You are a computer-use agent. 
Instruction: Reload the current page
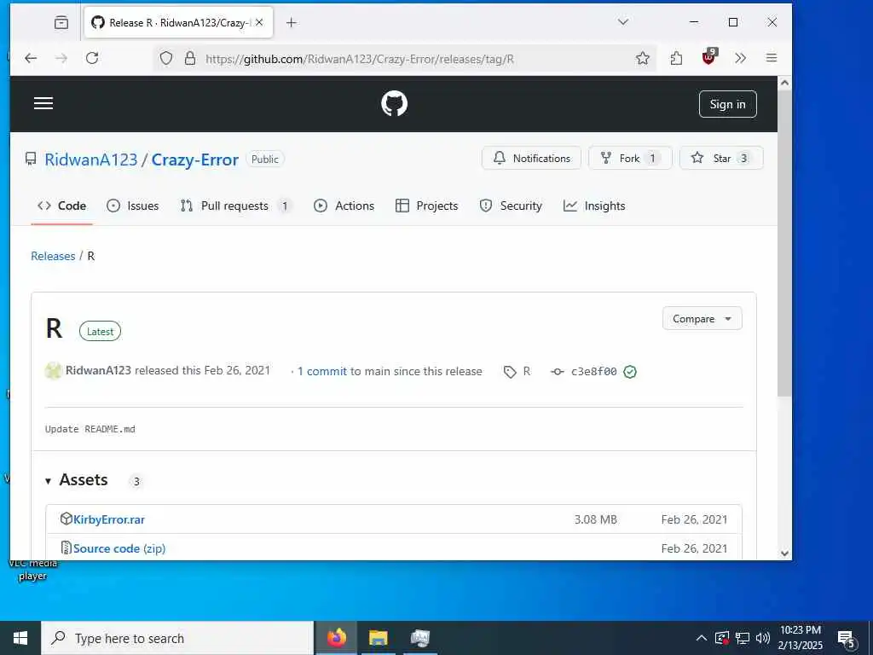[92, 58]
